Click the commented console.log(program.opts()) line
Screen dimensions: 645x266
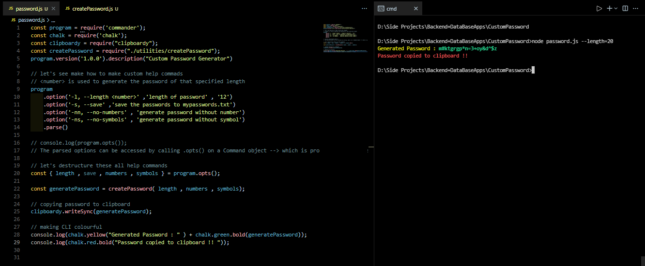click(78, 143)
